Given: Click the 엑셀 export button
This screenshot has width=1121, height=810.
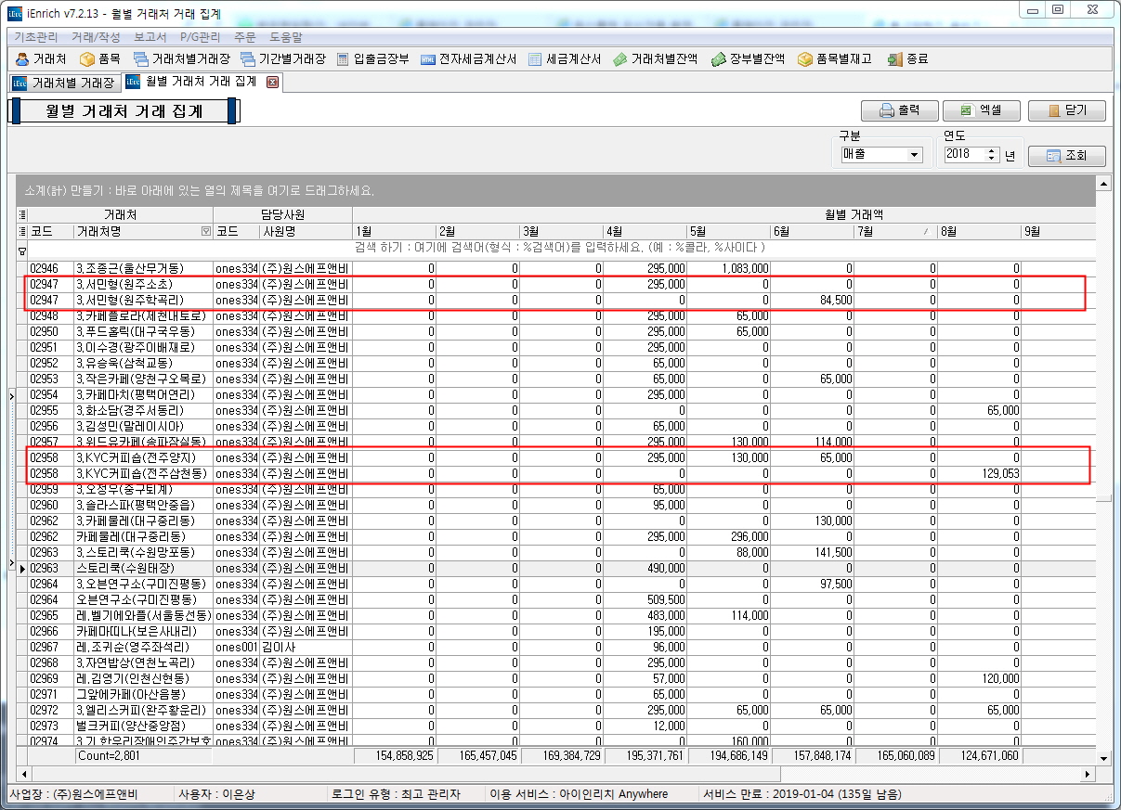Looking at the screenshot, I should tap(981, 110).
